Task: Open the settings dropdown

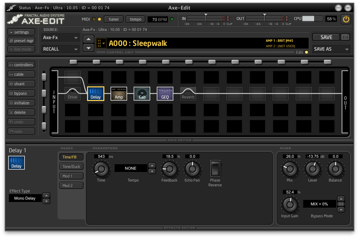Action: (x=21, y=32)
